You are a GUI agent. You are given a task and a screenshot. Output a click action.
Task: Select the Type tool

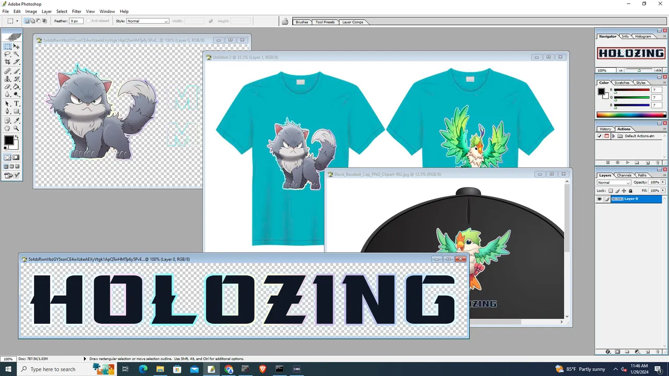tap(16, 103)
